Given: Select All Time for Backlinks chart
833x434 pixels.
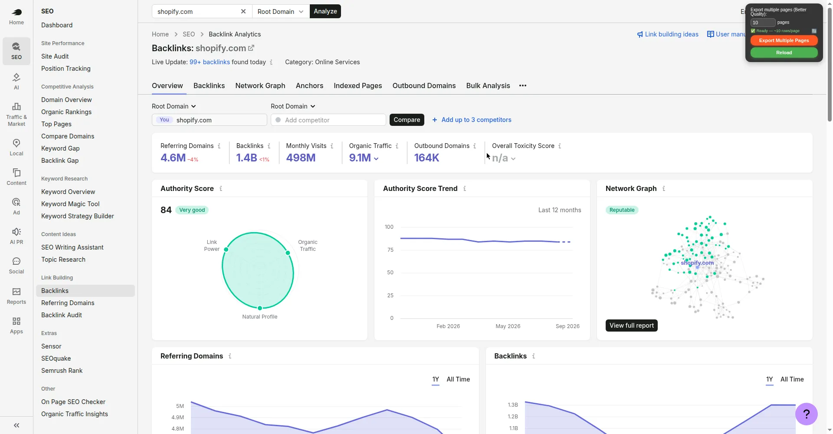Looking at the screenshot, I should click(x=792, y=379).
